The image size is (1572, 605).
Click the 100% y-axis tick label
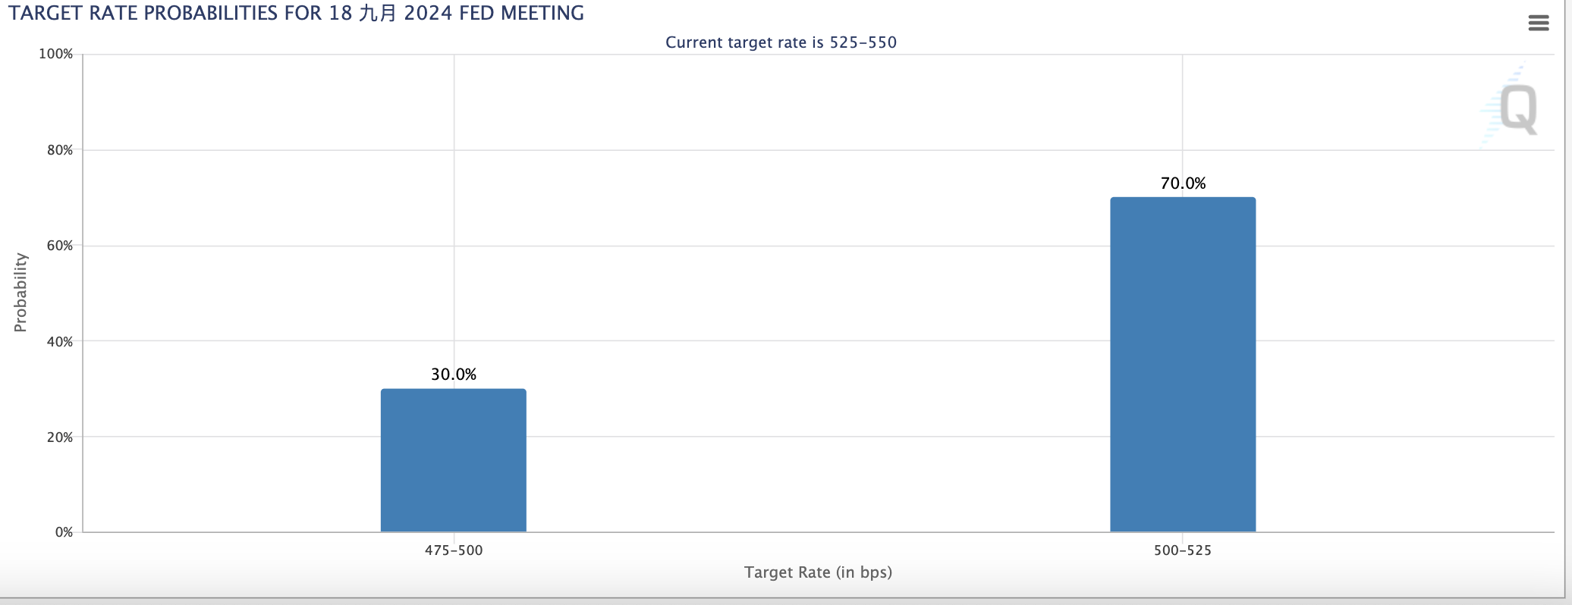(x=56, y=55)
